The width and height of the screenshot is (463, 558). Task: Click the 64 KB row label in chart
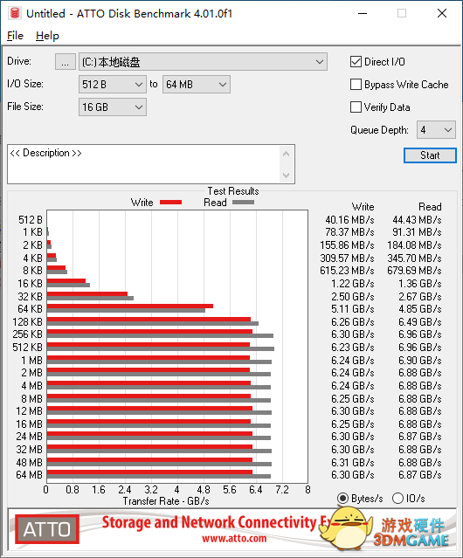(31, 309)
